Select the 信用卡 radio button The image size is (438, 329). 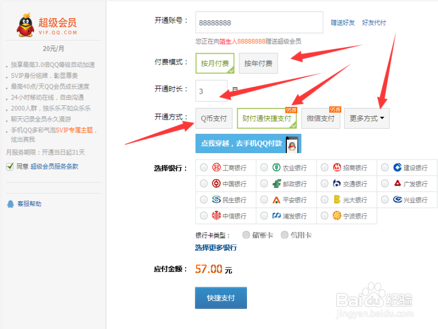(x=285, y=234)
